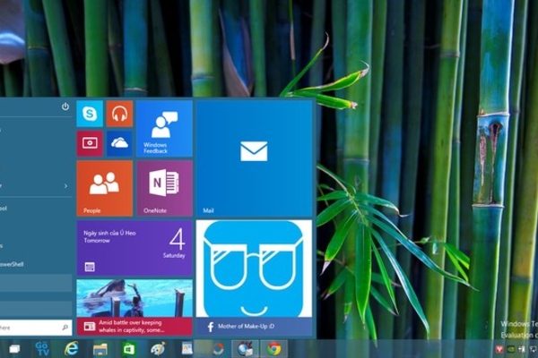Viewport: 538px width, 358px height.
Task: Click the Facebook logo on bottom tile
Action: coord(211,327)
